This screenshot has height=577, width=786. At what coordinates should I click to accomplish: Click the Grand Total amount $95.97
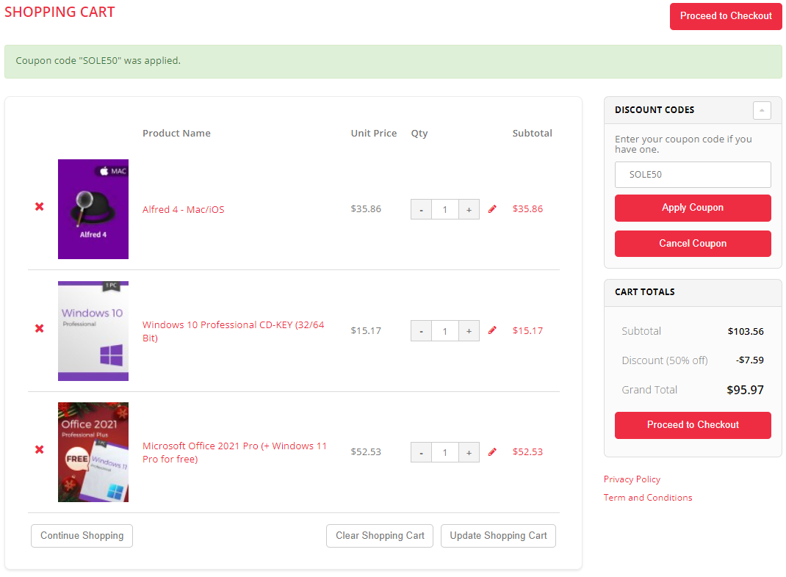click(x=746, y=390)
